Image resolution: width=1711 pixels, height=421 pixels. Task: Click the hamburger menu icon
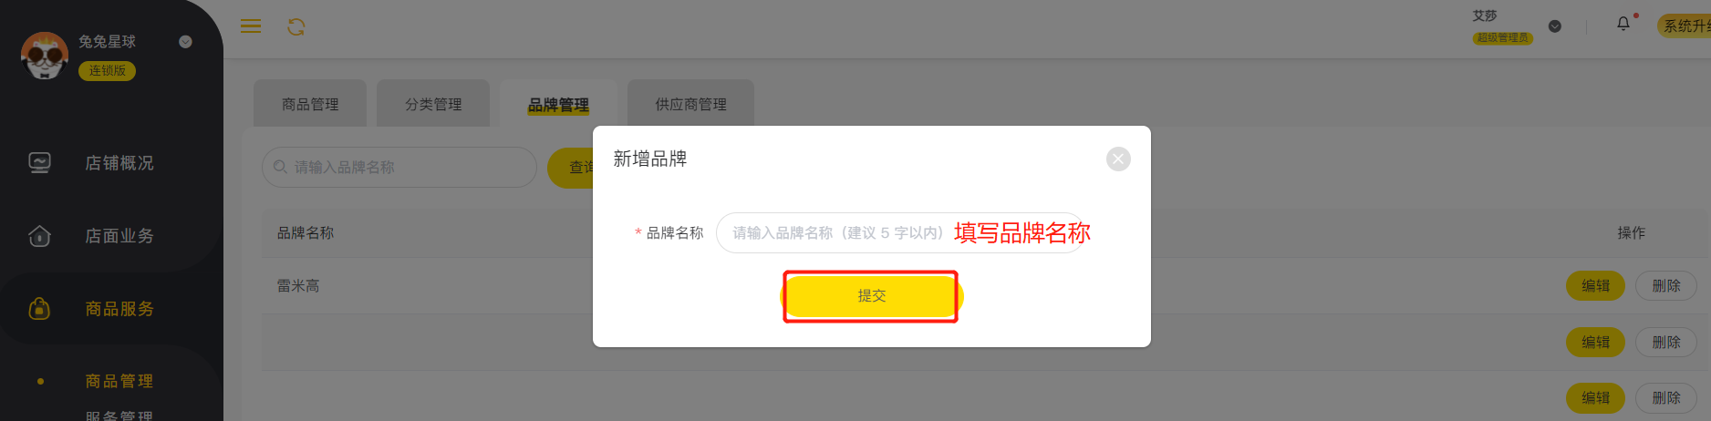(x=251, y=26)
